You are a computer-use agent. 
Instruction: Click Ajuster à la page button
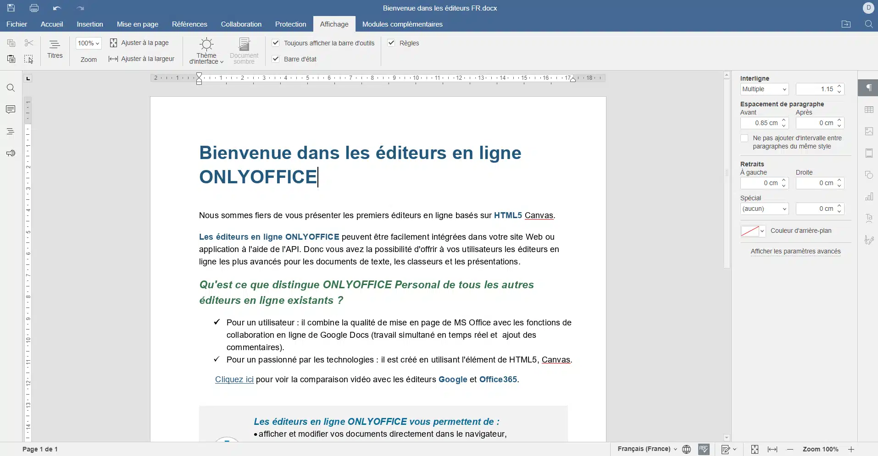(139, 43)
